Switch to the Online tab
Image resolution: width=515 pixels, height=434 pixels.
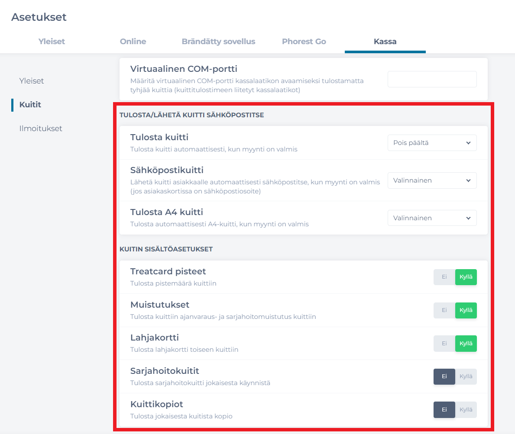click(133, 42)
